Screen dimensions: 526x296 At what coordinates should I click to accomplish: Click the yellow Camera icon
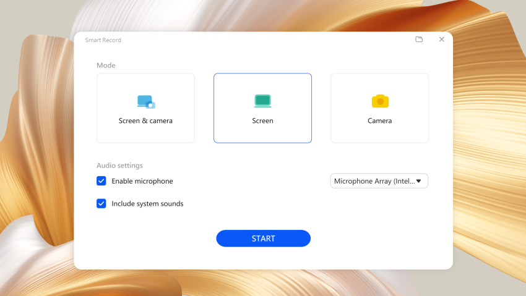click(x=380, y=101)
